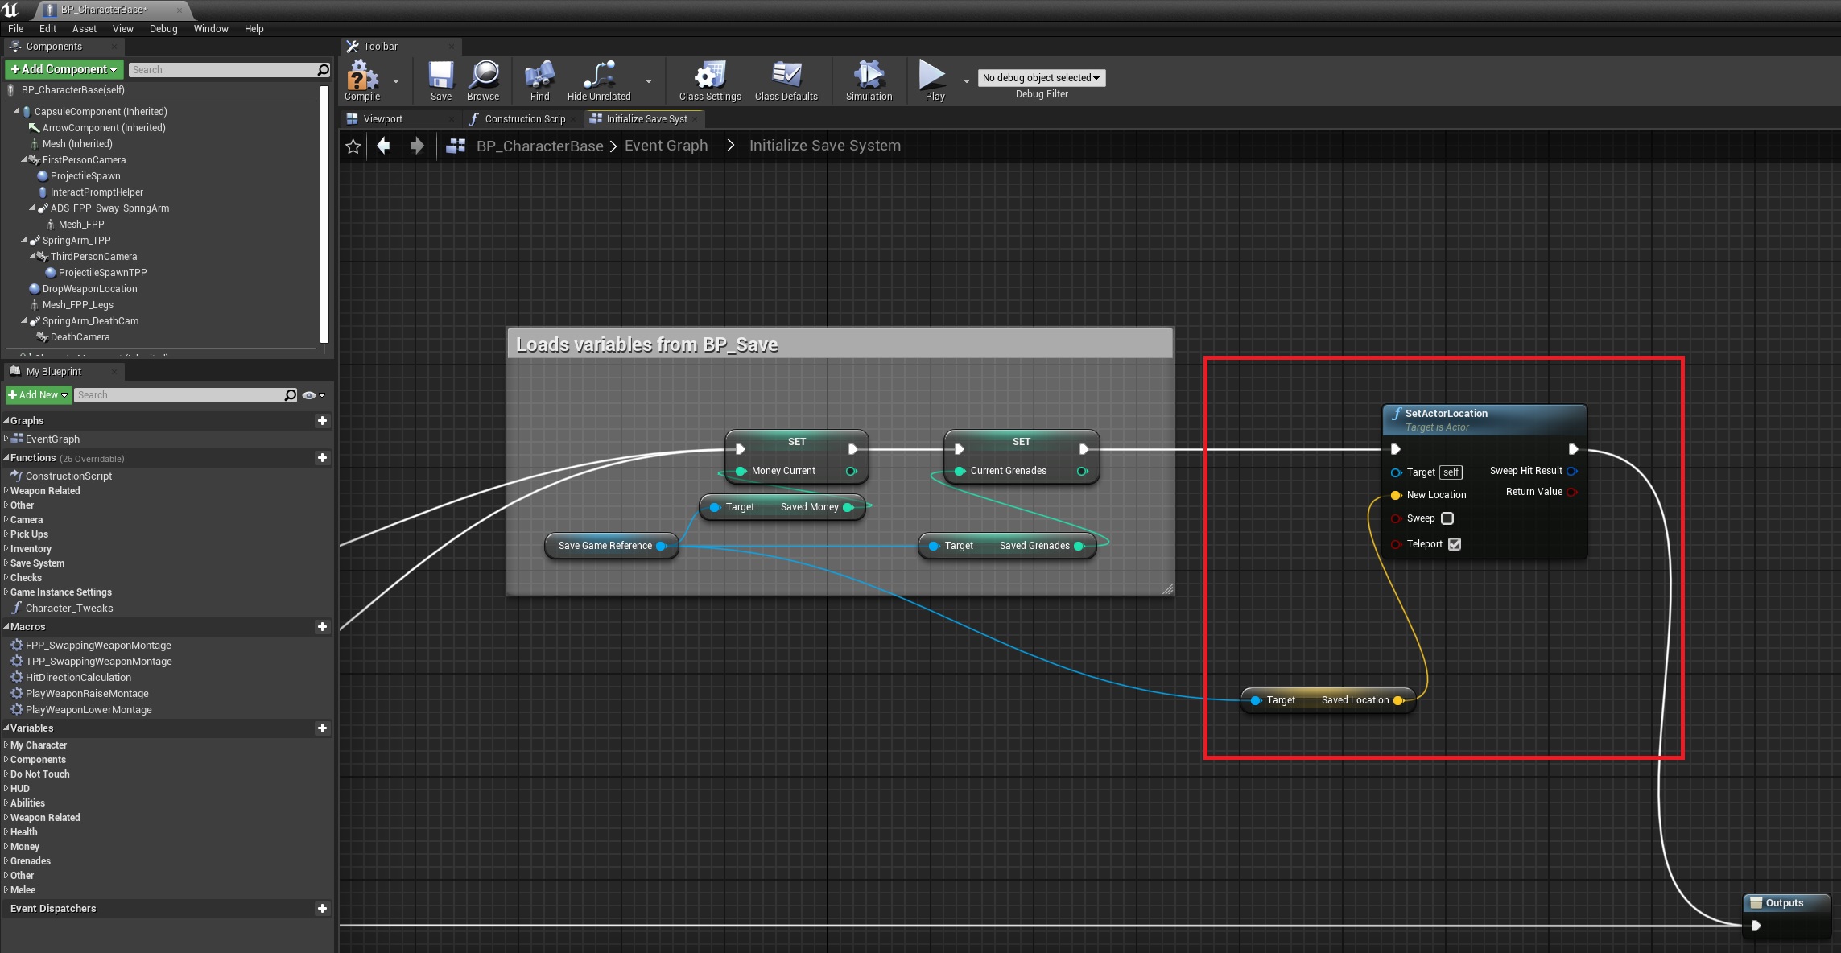The height and width of the screenshot is (953, 1841).
Task: Open Browse to asset icon
Action: click(483, 76)
